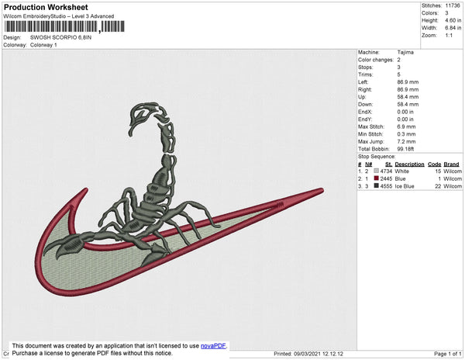Click the 'Description' column header
The image size is (465, 360).
(x=409, y=164)
